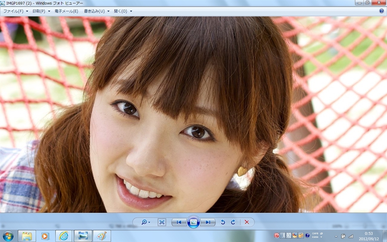Click the 電子メール(E) menu item
This screenshot has height=242, width=387.
[x=67, y=11]
